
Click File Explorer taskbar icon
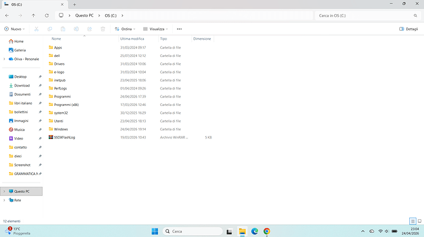point(242,231)
